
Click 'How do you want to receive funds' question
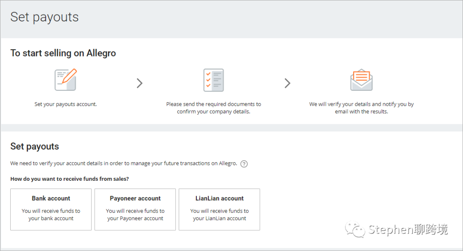point(70,179)
